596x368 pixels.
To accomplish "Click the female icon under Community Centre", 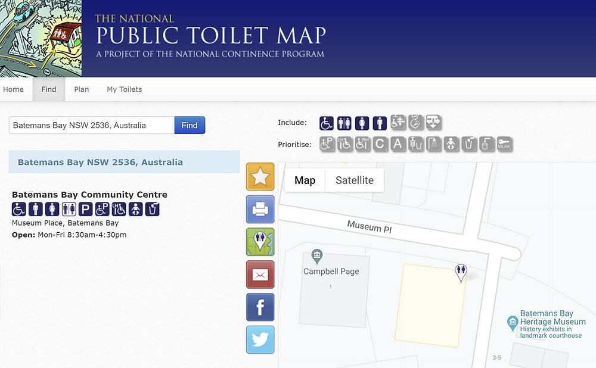I will point(52,209).
